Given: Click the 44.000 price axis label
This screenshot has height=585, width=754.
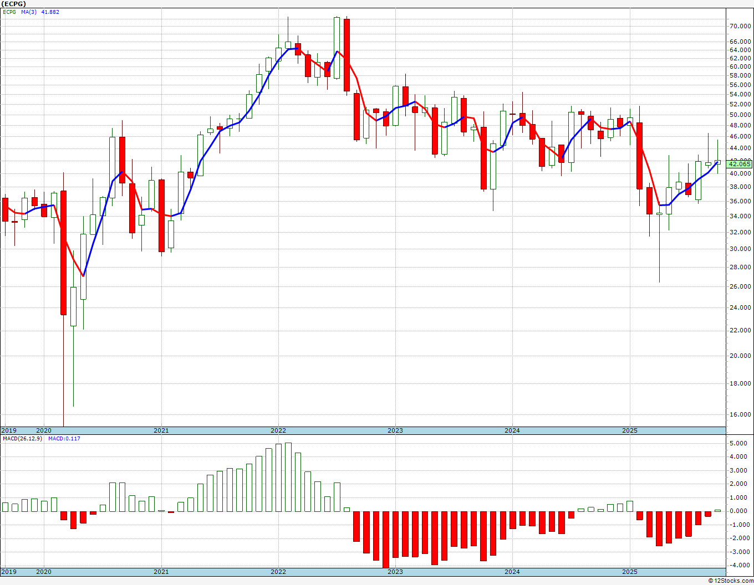Looking at the screenshot, I should [740, 148].
